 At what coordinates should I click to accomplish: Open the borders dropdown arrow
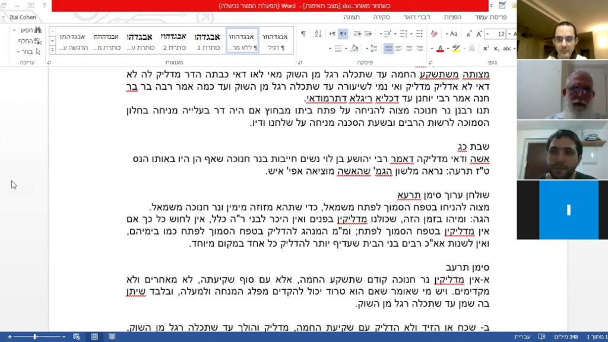(x=330, y=49)
